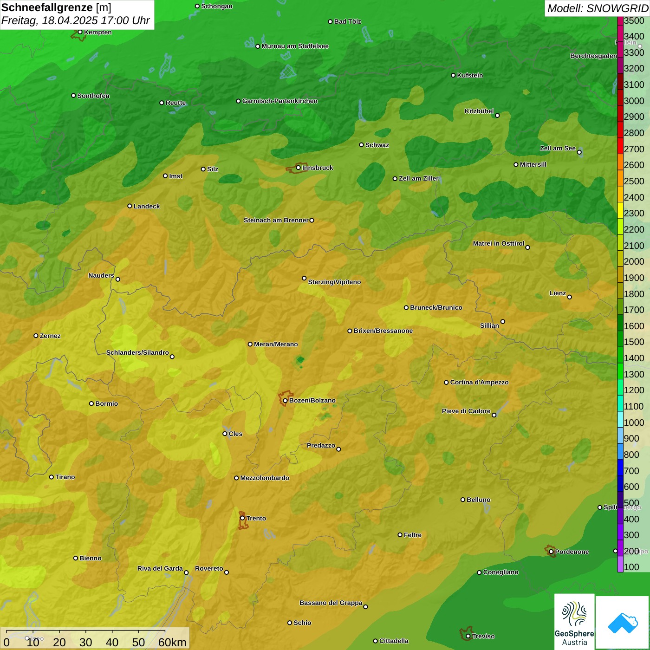This screenshot has width=650, height=650.
Task: Click the blue mountain-cloud logo icon
Action: pyautogui.click(x=623, y=623)
